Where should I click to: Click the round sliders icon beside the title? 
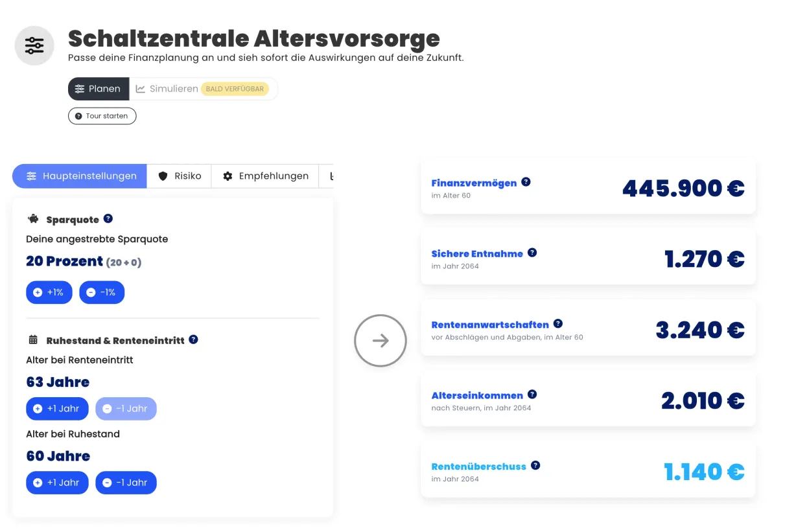pos(34,45)
